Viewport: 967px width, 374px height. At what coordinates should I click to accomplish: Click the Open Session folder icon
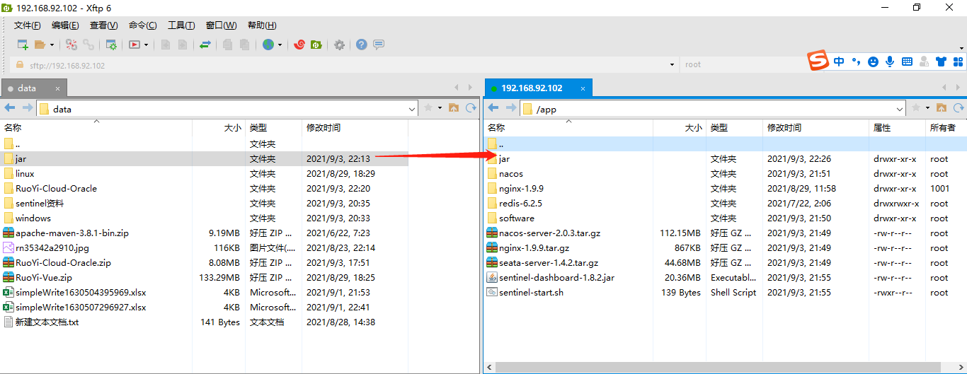[40, 45]
